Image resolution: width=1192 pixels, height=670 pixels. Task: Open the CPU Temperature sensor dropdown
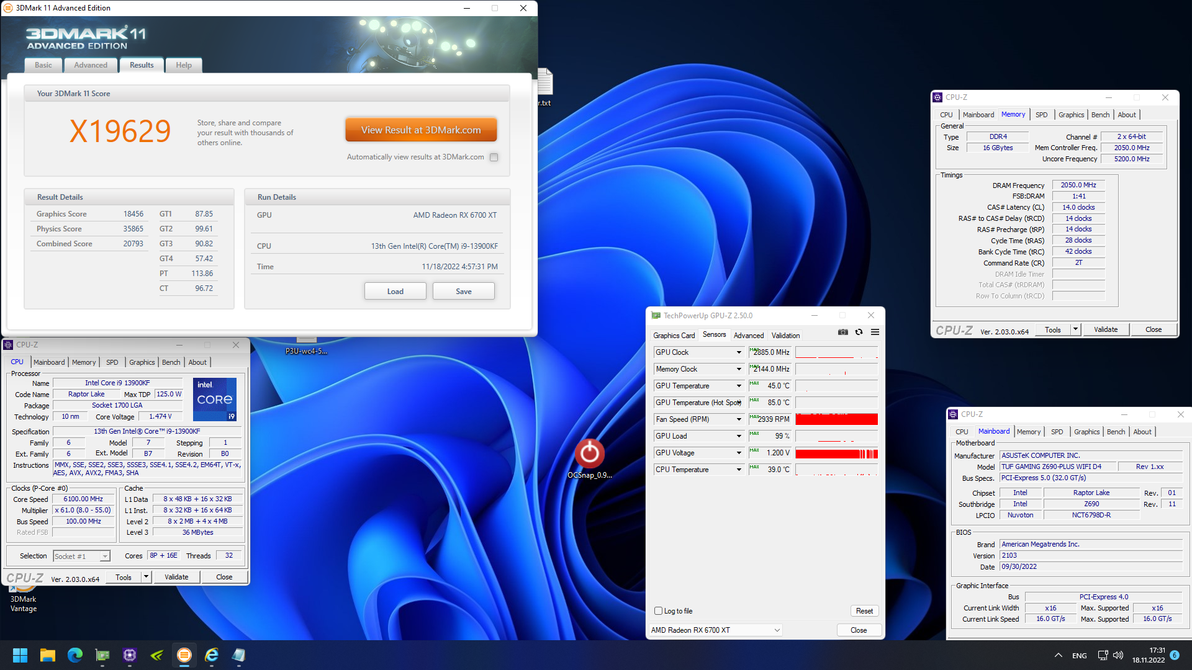point(739,470)
